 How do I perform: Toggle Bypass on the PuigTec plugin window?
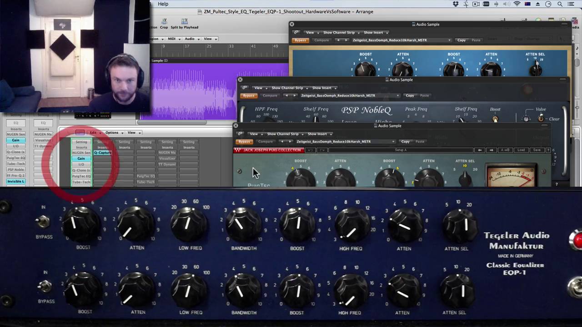point(244,141)
